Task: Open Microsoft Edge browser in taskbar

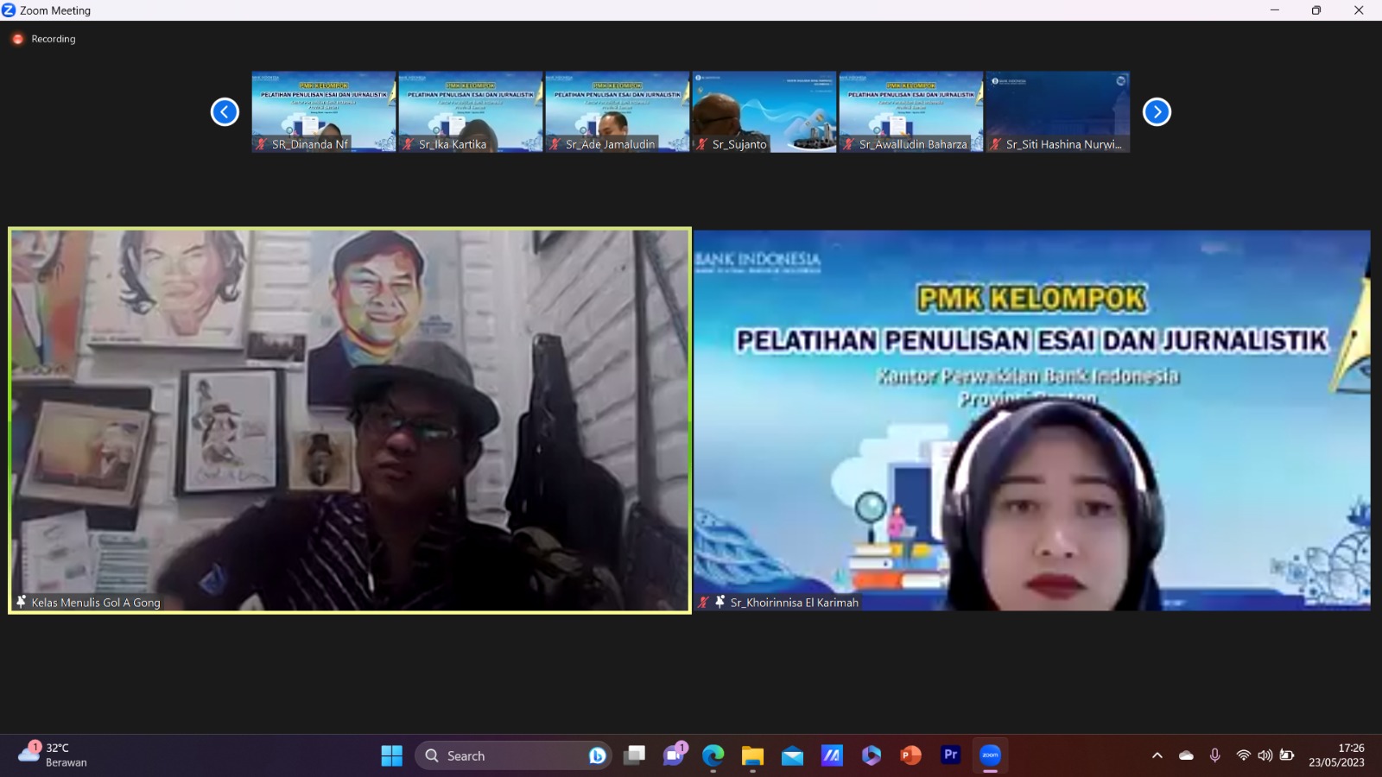Action: 713,755
